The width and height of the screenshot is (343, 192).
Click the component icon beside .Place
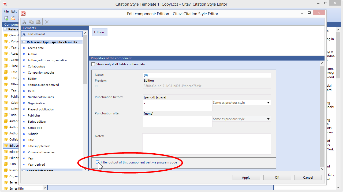(6, 66)
